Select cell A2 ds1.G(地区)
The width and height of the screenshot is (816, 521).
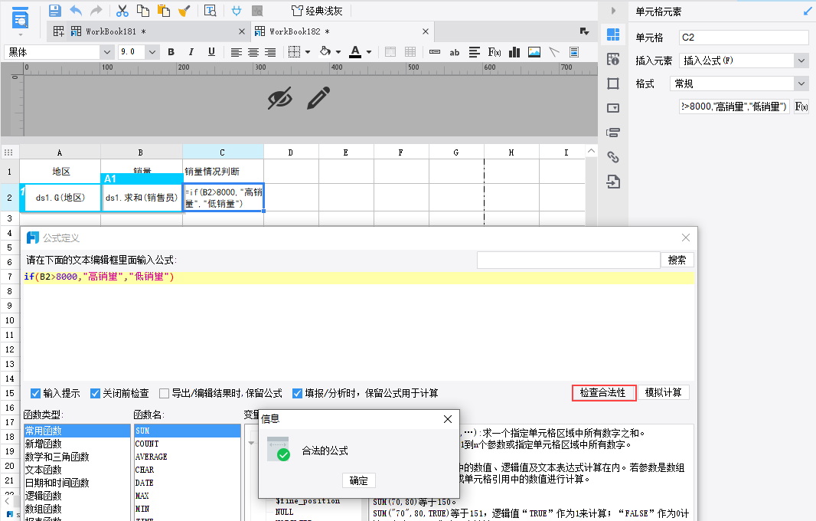pyautogui.click(x=60, y=198)
